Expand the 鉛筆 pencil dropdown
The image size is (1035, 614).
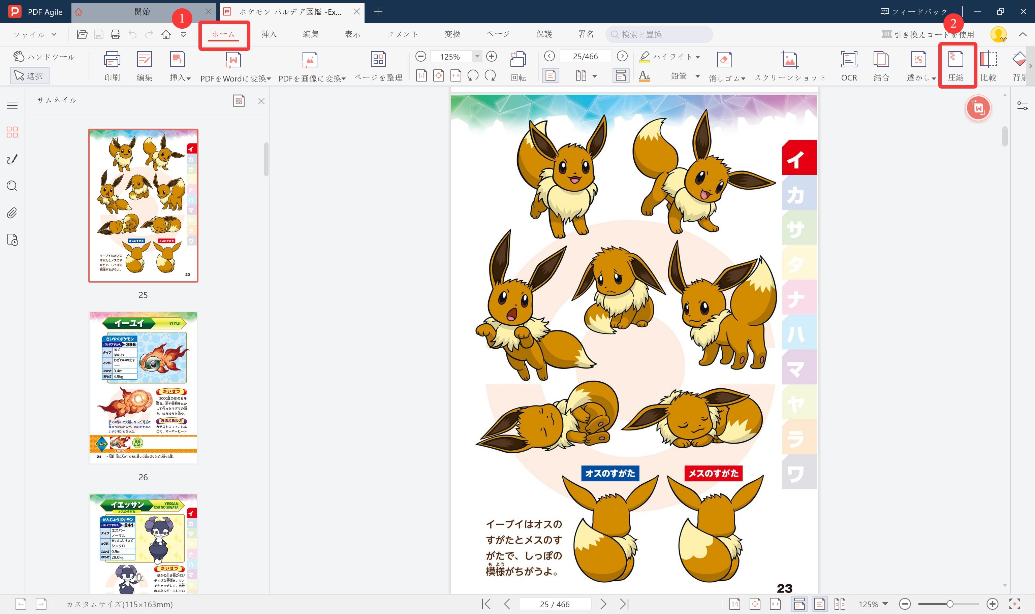click(x=697, y=76)
